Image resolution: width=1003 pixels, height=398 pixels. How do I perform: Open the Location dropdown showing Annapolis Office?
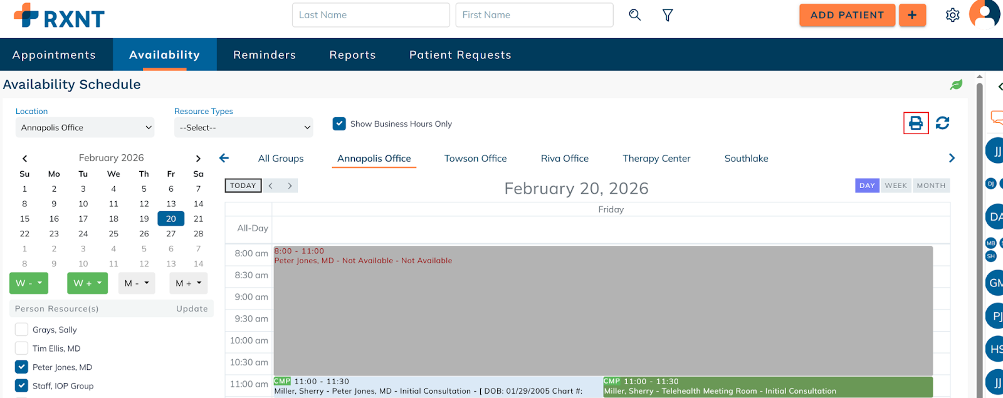pos(85,128)
